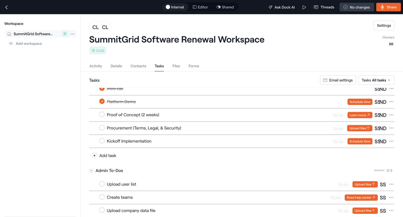Open To-do status on Create teams row
This screenshot has height=217, width=403.
click(x=336, y=198)
